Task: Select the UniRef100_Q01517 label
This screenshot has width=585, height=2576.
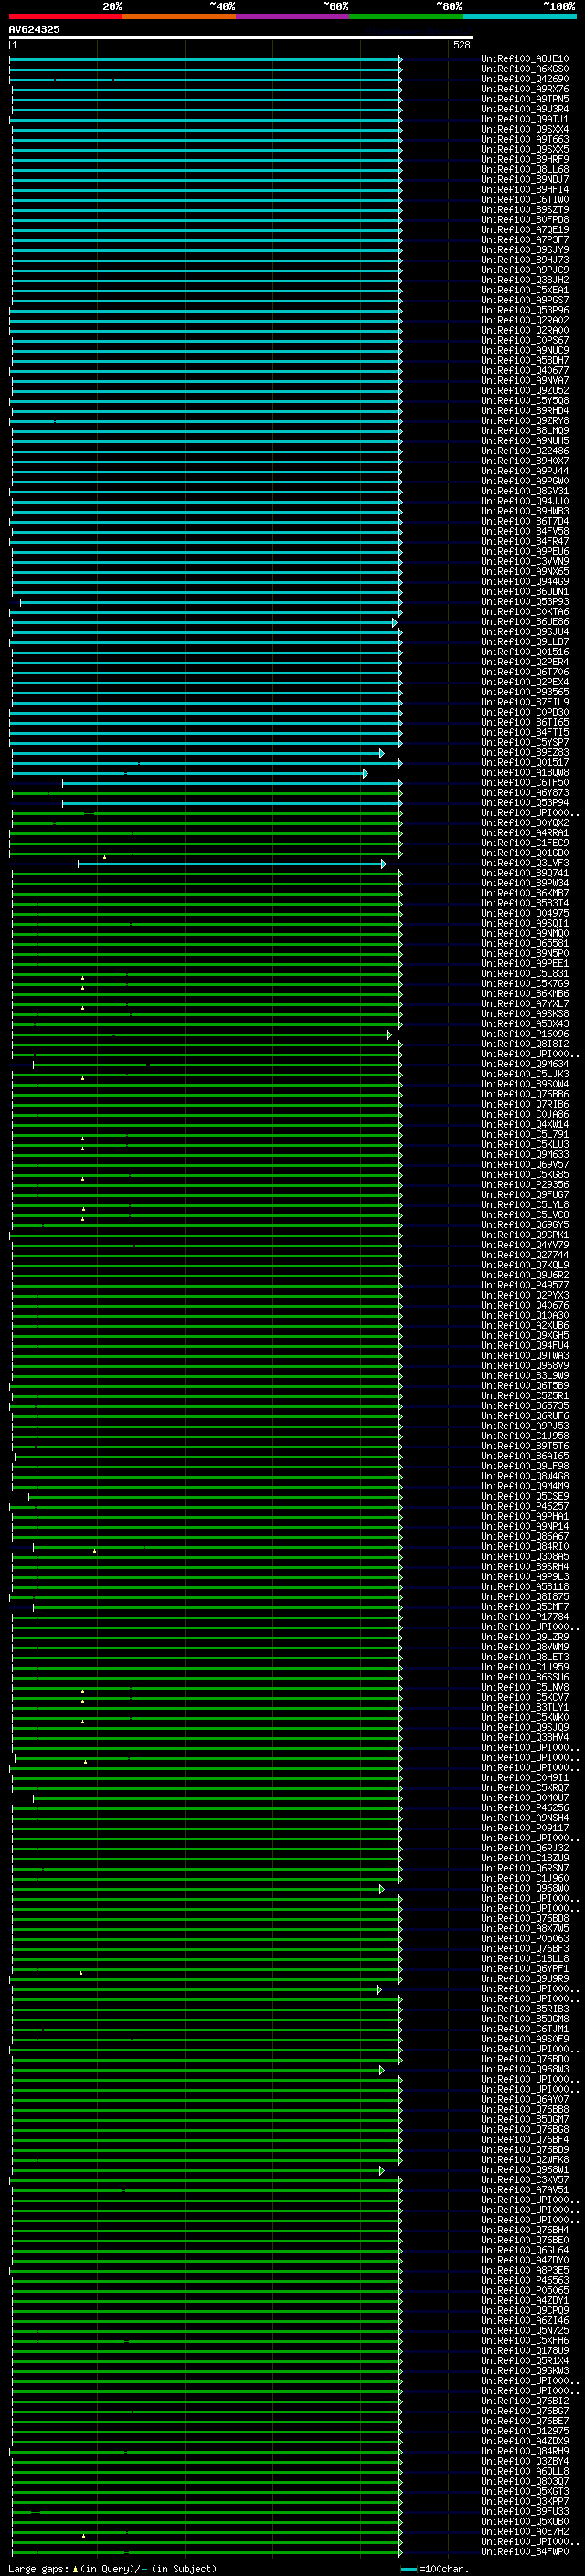Action: click(525, 763)
